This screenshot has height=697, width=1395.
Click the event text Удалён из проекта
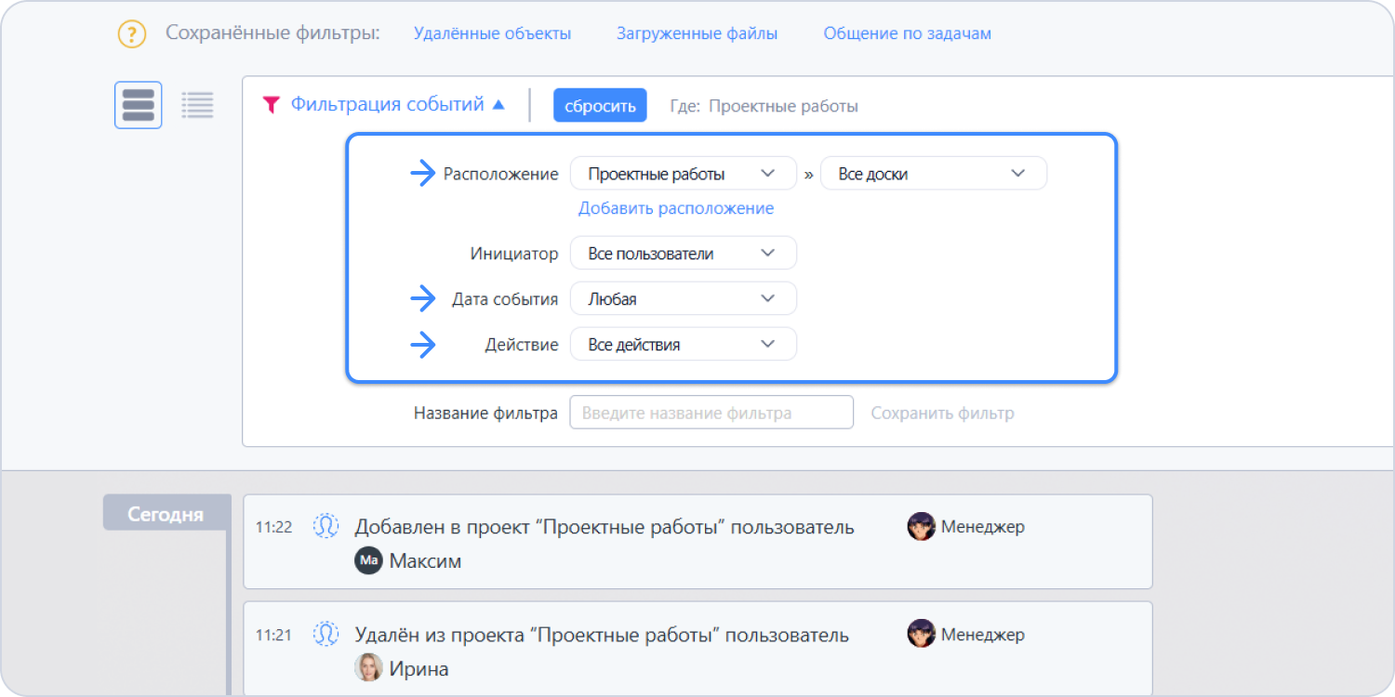(602, 636)
